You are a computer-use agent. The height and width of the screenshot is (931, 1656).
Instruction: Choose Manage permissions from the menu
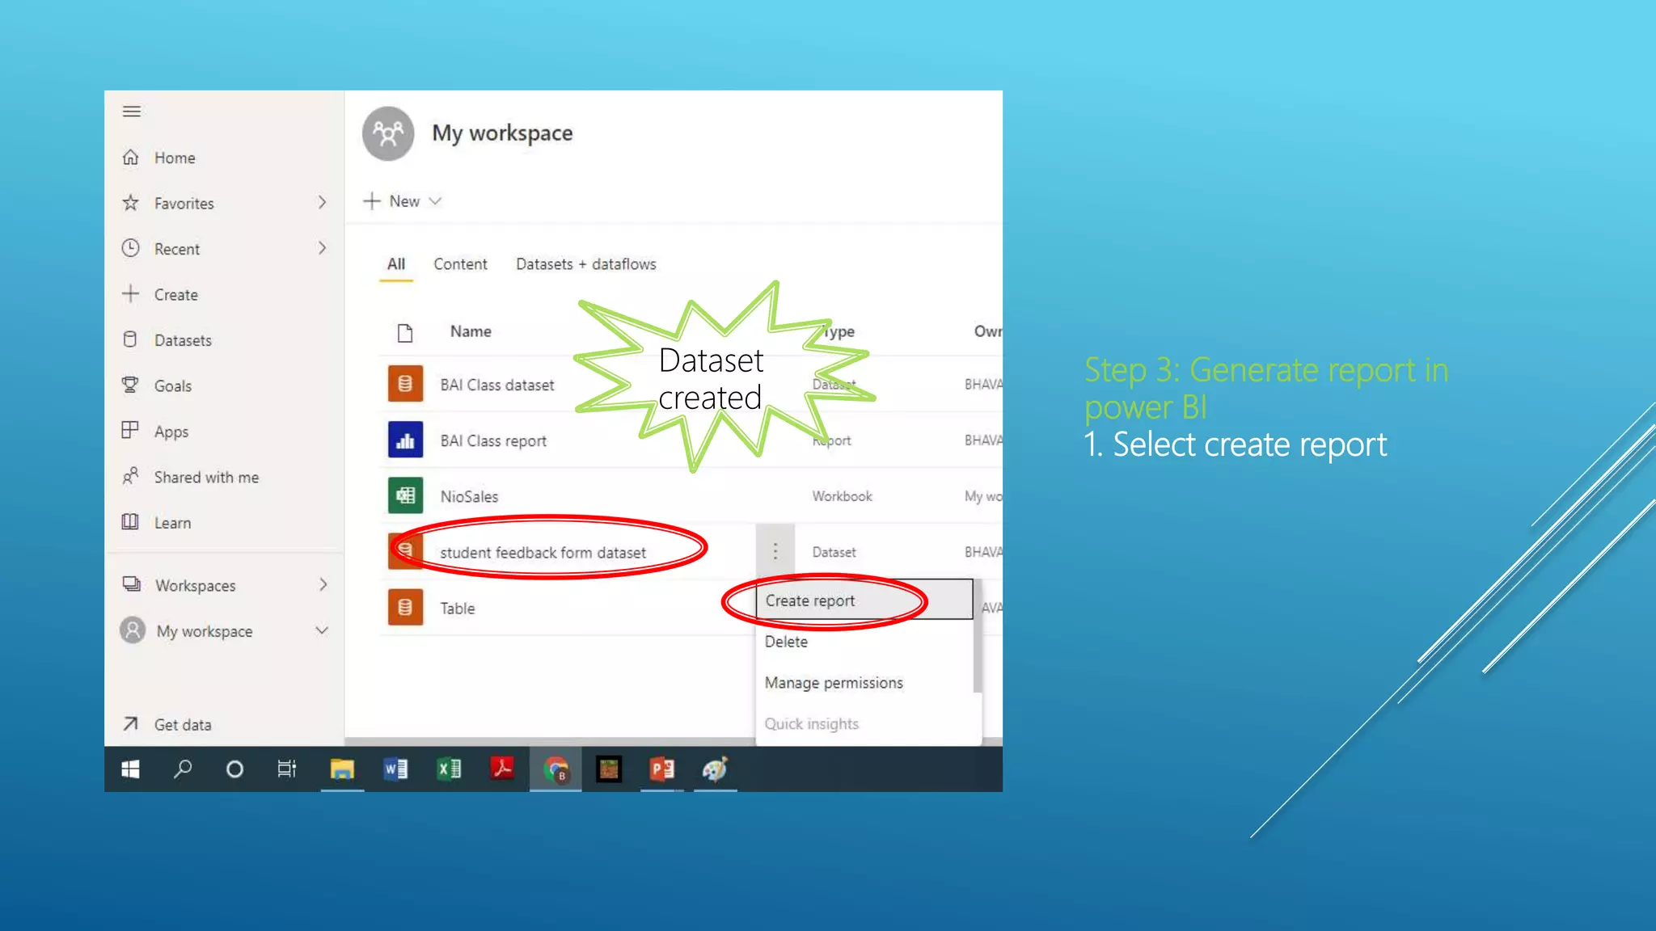[834, 683]
